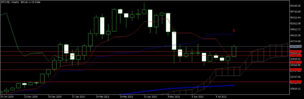Click the 22 Nov 2020 date label
This screenshot has width=304, height=99.
tap(31, 96)
